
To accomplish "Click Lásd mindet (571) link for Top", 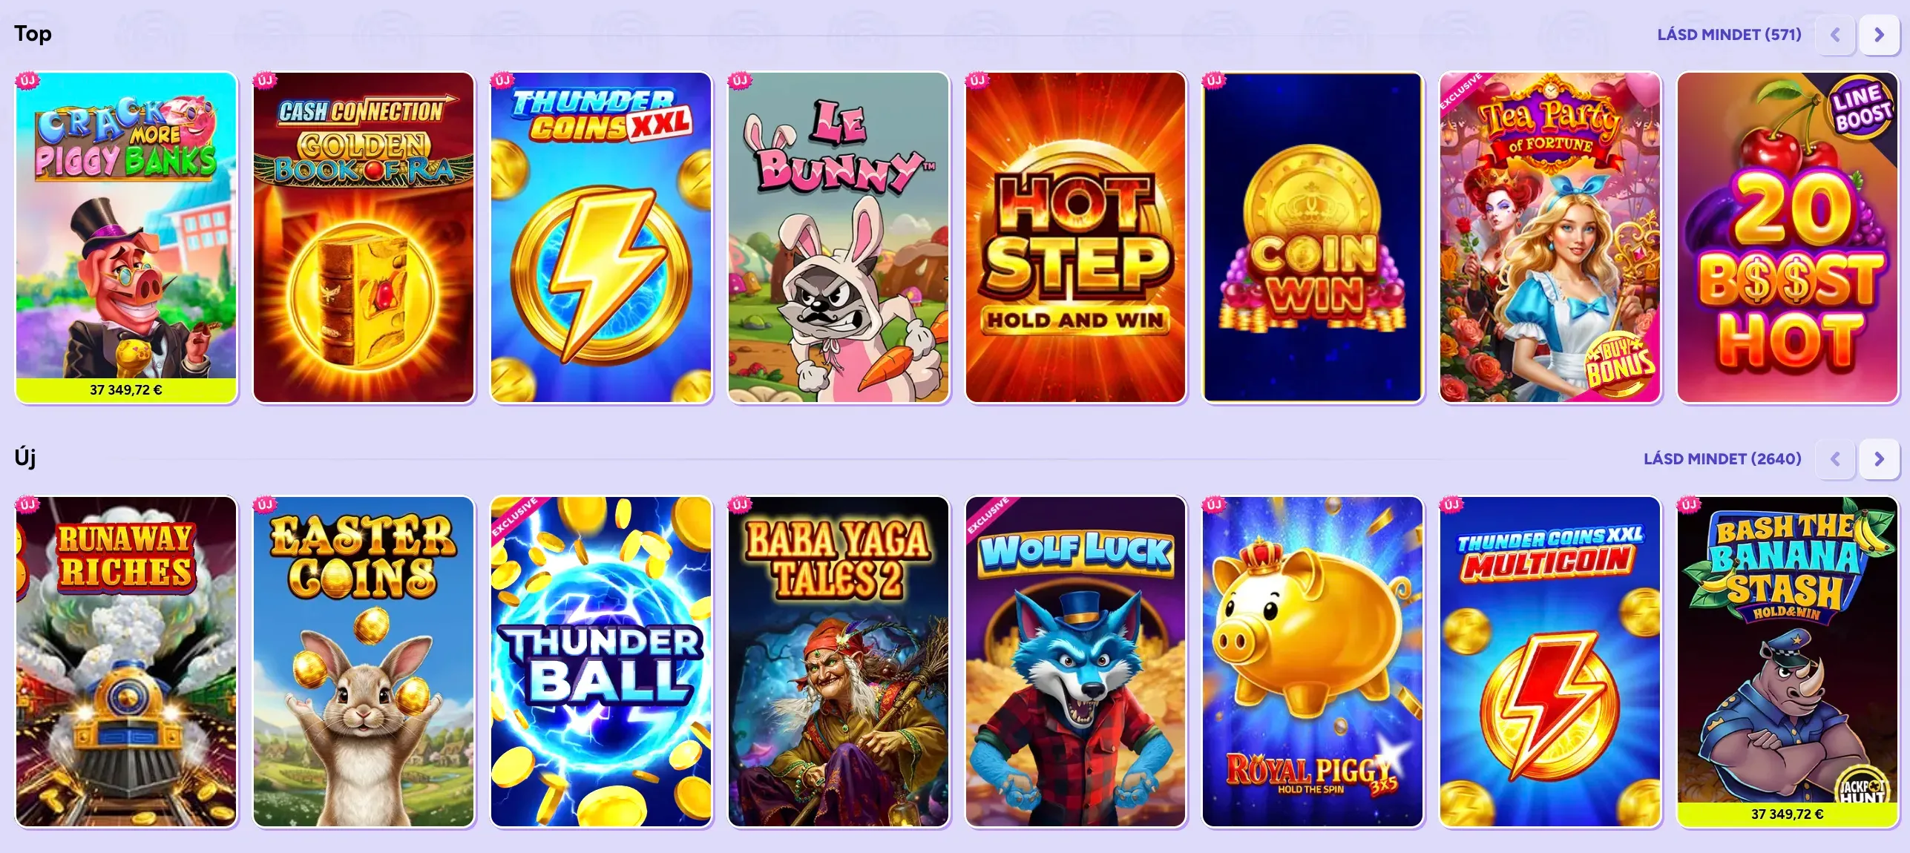I will (x=1729, y=35).
